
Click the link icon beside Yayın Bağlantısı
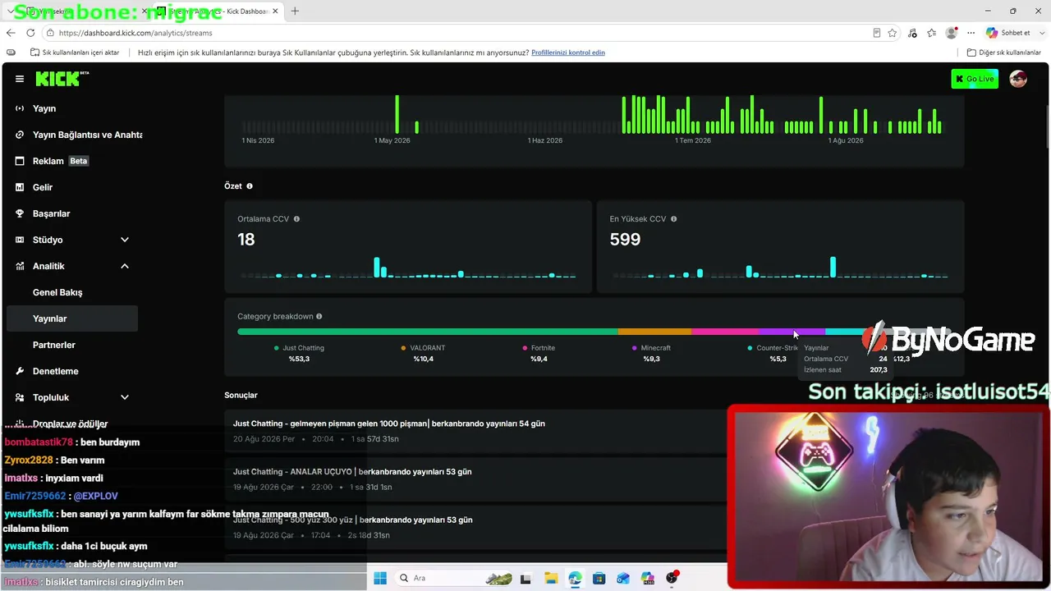pyautogui.click(x=20, y=135)
